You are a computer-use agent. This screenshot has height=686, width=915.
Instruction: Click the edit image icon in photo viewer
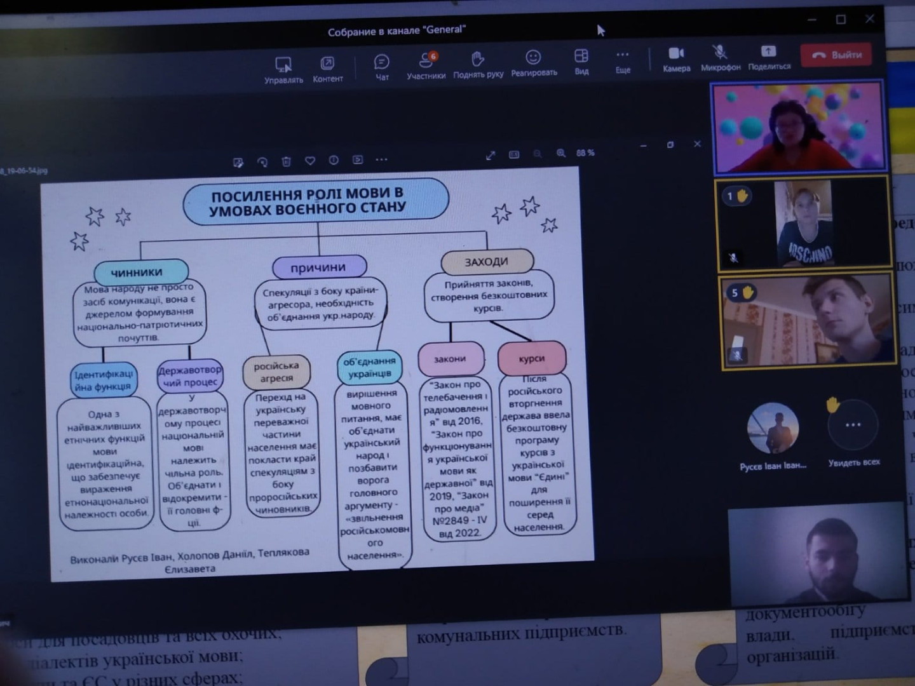(238, 162)
